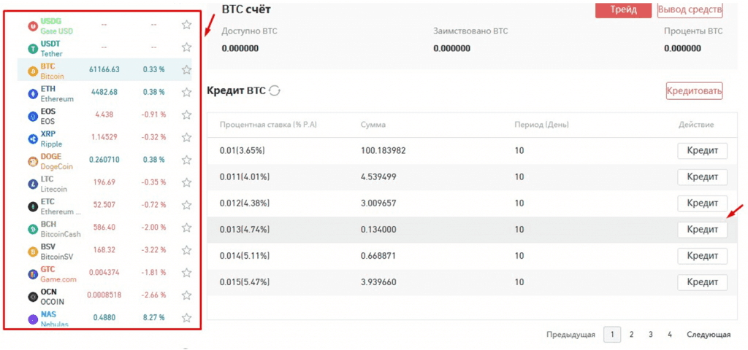Screen dimensions: 748x350
Task: Refresh the Кредит BTC list
Action: (275, 91)
